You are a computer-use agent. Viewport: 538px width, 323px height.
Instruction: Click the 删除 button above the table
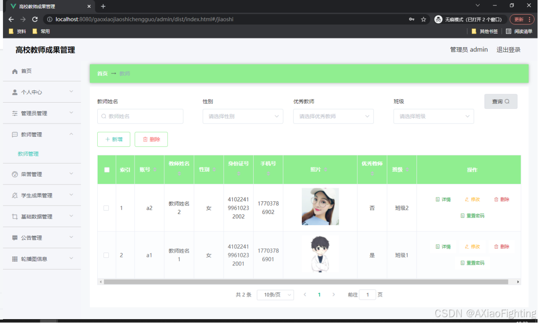tap(151, 139)
